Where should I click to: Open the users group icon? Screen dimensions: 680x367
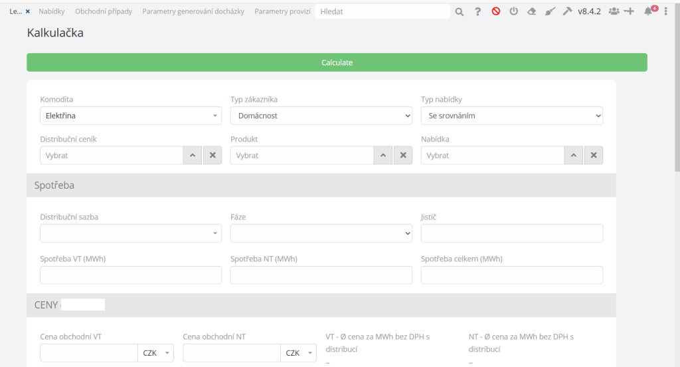click(x=614, y=11)
